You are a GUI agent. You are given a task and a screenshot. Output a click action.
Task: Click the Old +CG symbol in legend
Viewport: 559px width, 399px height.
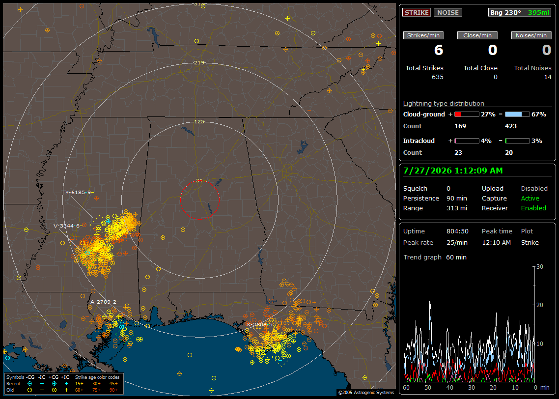click(54, 390)
